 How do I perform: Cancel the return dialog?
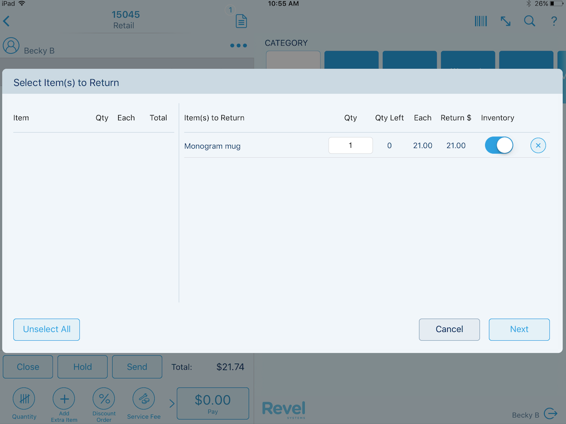coord(449,329)
